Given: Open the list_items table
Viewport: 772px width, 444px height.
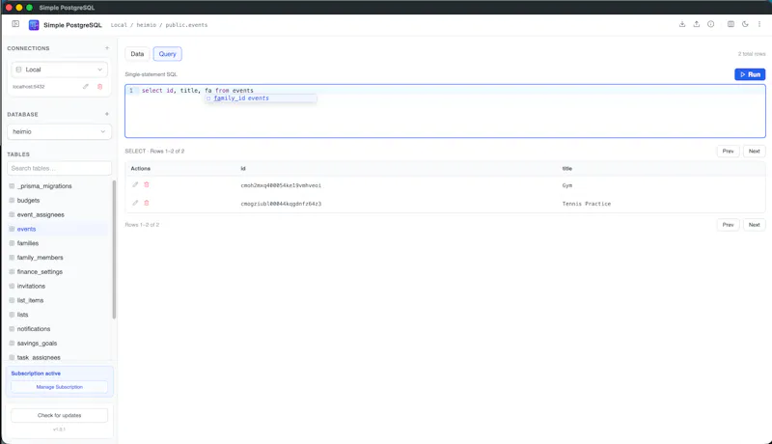Looking at the screenshot, I should (x=30, y=300).
